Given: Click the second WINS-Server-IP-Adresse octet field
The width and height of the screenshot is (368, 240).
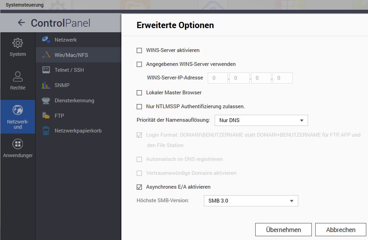Looking at the screenshot, I should pyautogui.click(x=239, y=78).
